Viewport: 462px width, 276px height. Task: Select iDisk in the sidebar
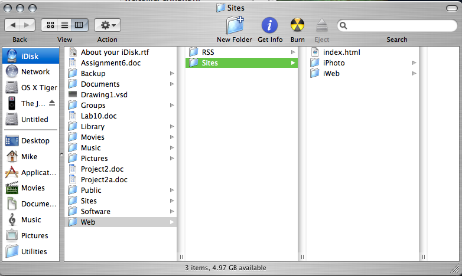click(x=31, y=56)
